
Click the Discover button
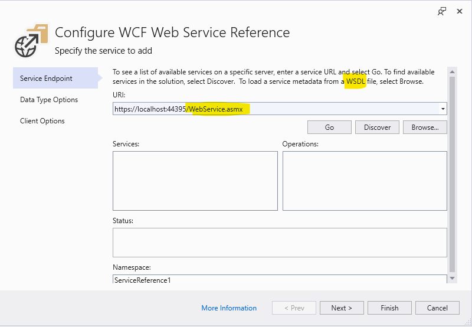tap(377, 127)
